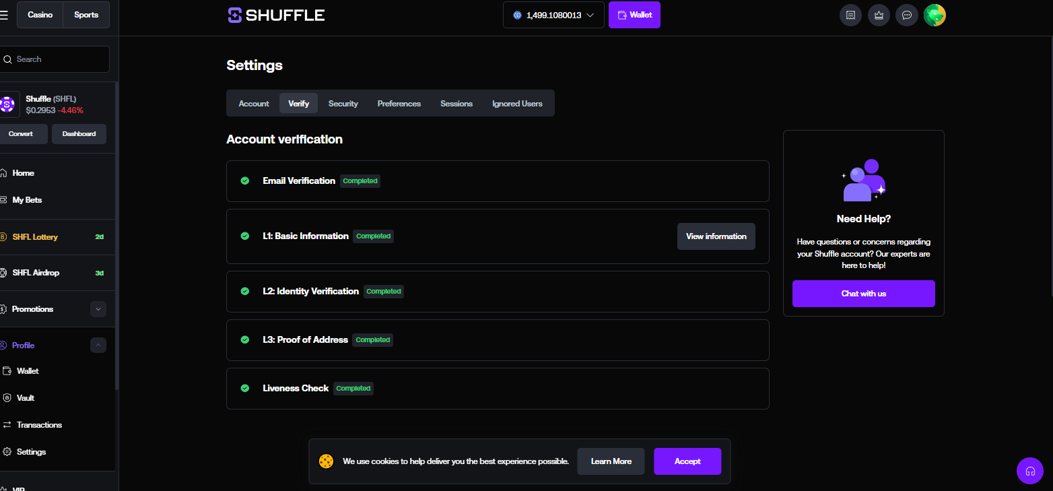This screenshot has width=1053, height=491.
Task: Click the Need Help? heading
Action: 864,219
